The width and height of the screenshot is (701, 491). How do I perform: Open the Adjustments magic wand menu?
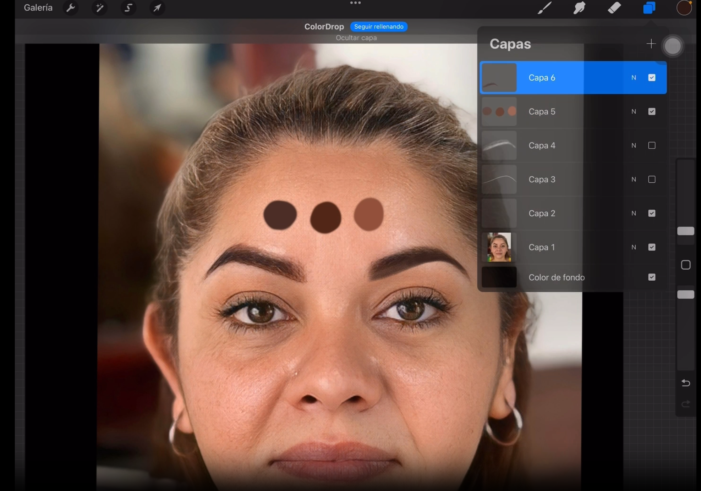click(99, 7)
